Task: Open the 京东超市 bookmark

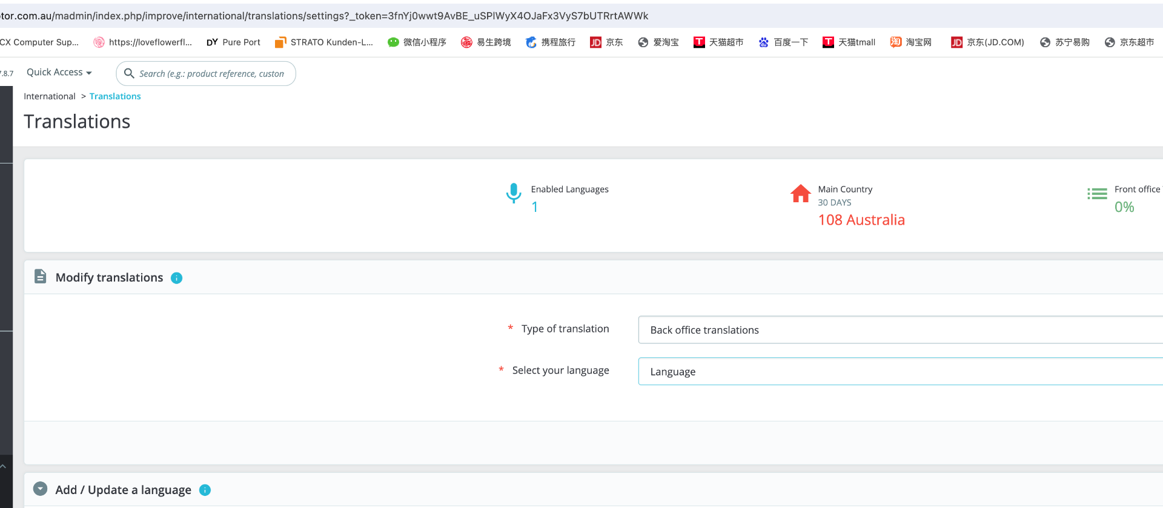Action: coord(1130,42)
